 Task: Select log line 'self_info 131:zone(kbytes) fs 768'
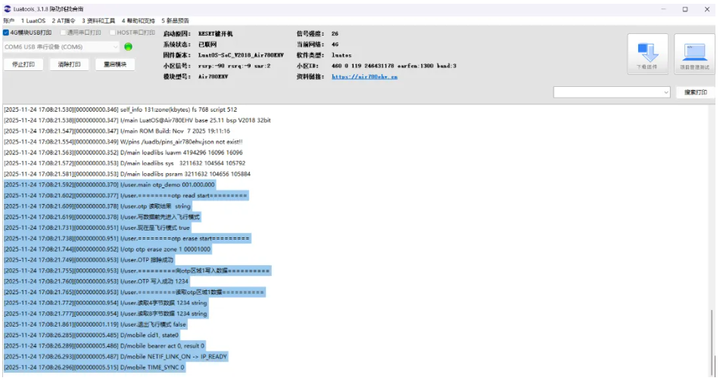pyautogui.click(x=120, y=110)
